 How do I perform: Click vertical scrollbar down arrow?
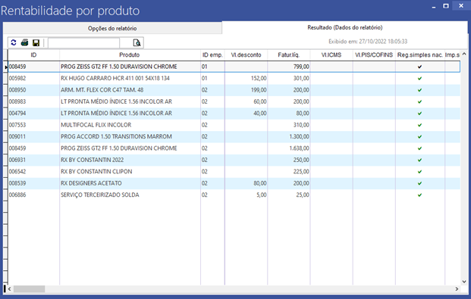pos(464,282)
